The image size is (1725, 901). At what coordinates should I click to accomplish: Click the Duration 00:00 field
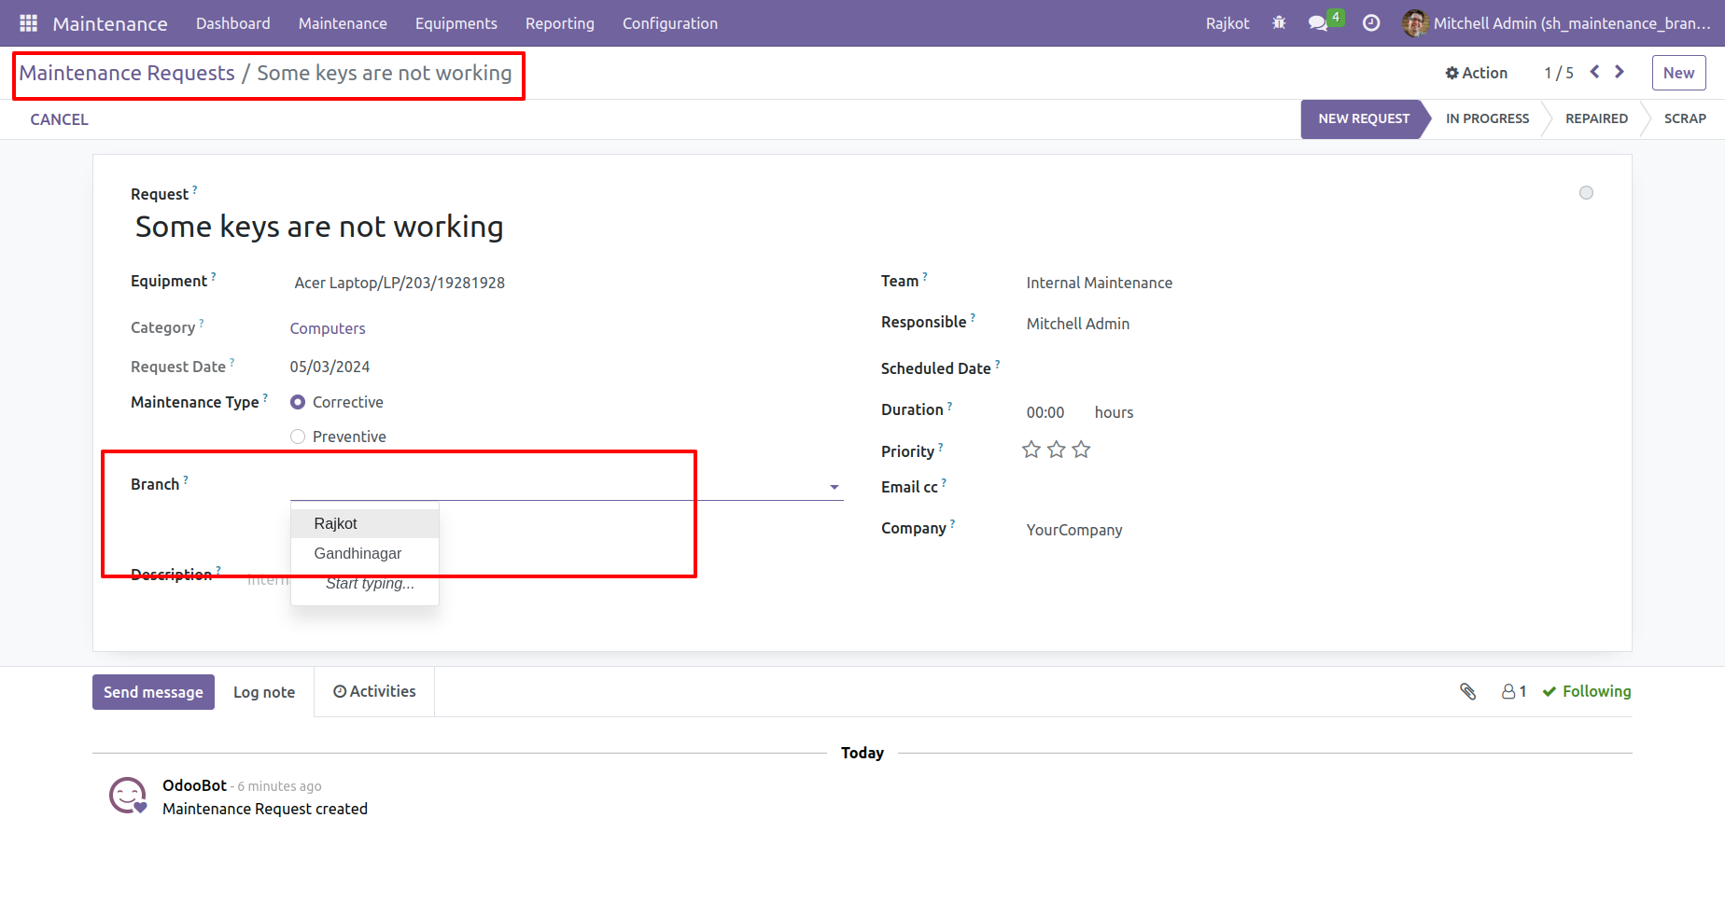(x=1045, y=412)
